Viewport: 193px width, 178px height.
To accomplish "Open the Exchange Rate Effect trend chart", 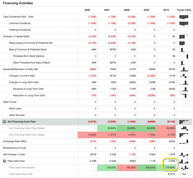I will [x=184, y=142].
